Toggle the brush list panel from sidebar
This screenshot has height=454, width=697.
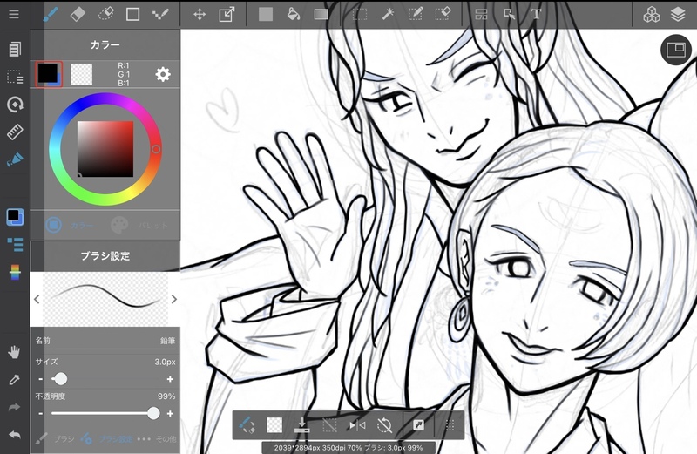pos(15,244)
